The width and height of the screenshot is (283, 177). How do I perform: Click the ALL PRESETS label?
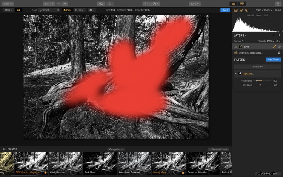[x=10, y=149]
